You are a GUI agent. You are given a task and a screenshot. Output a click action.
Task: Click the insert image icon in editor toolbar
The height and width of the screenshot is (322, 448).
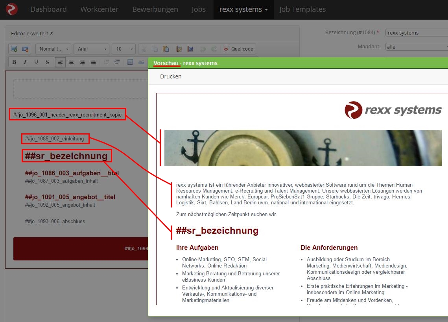coord(14,49)
